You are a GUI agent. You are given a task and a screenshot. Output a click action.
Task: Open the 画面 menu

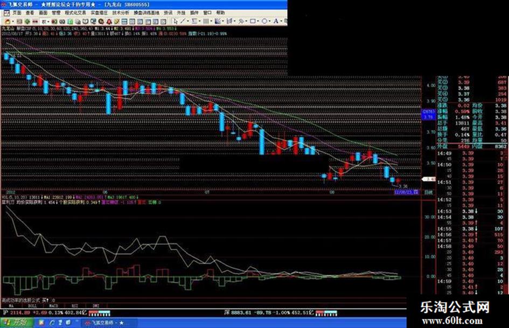43,13
